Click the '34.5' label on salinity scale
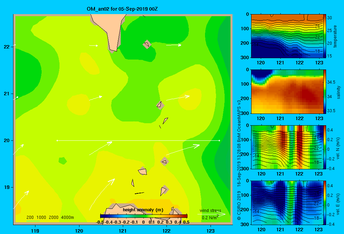The height and width of the screenshot is (234, 344). click(331, 82)
